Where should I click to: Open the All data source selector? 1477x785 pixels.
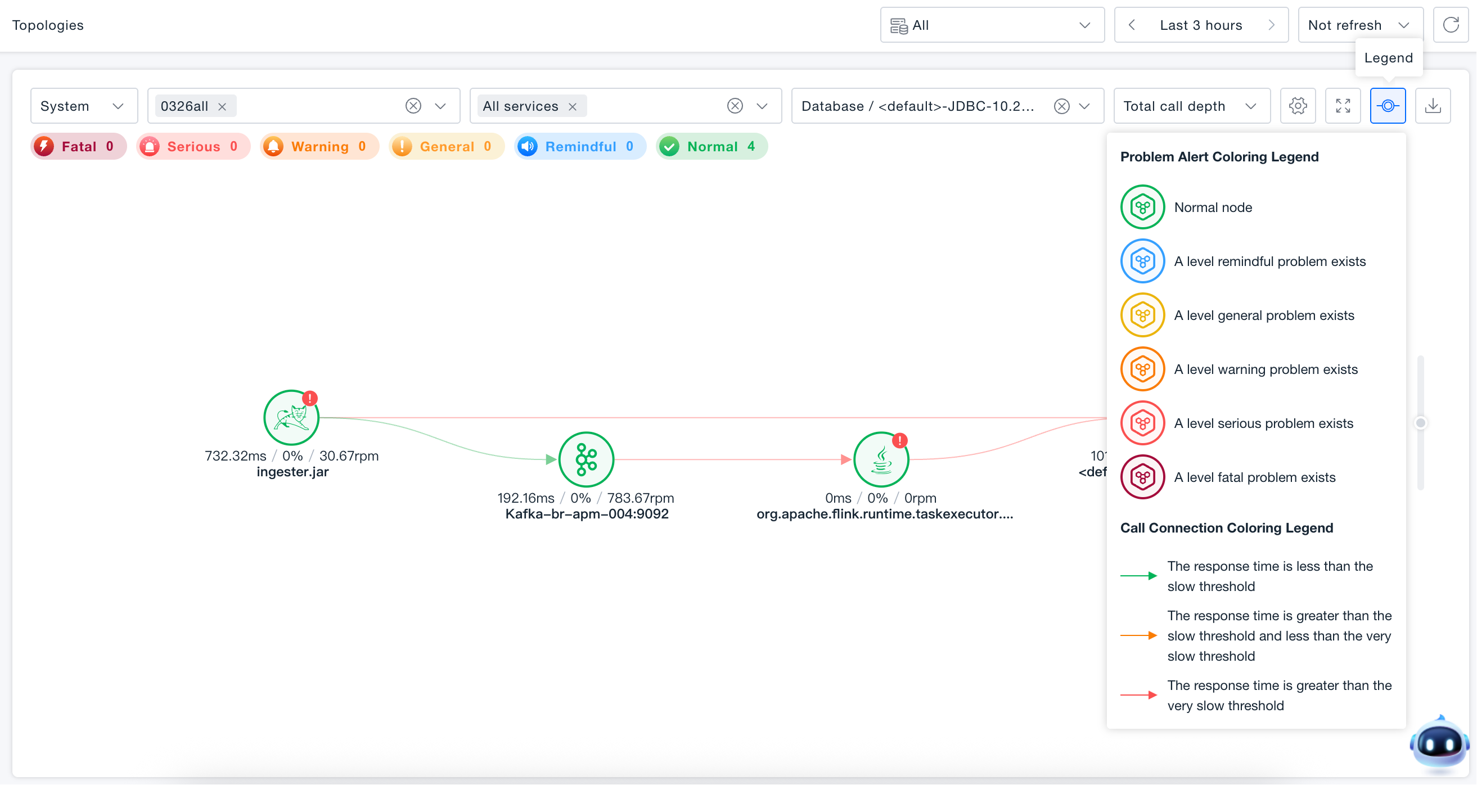993,25
